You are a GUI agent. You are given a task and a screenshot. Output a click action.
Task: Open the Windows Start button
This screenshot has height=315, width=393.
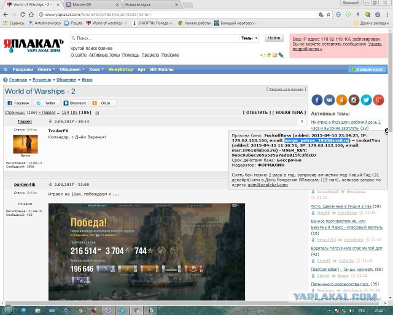(8, 310)
